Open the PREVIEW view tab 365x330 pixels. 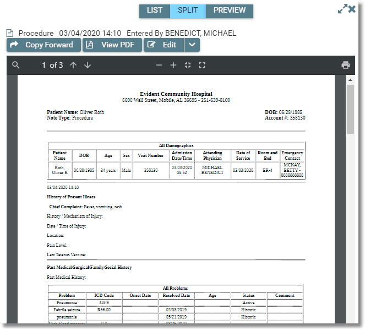[x=230, y=10]
